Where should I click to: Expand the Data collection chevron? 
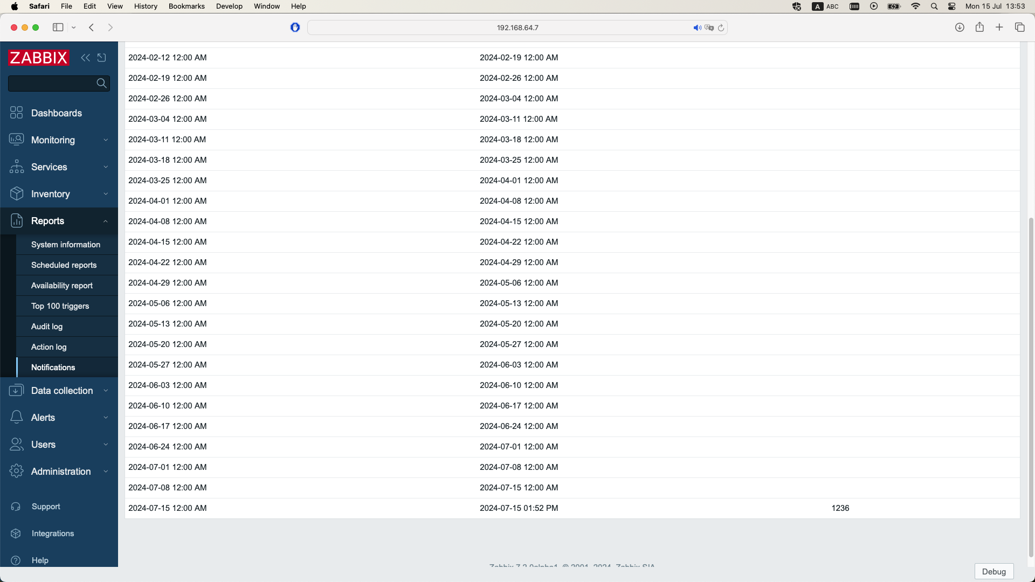[x=106, y=391]
